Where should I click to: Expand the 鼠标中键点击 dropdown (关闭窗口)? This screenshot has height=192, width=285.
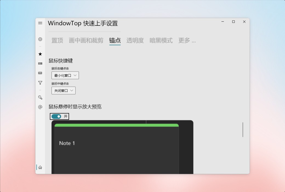(63, 91)
